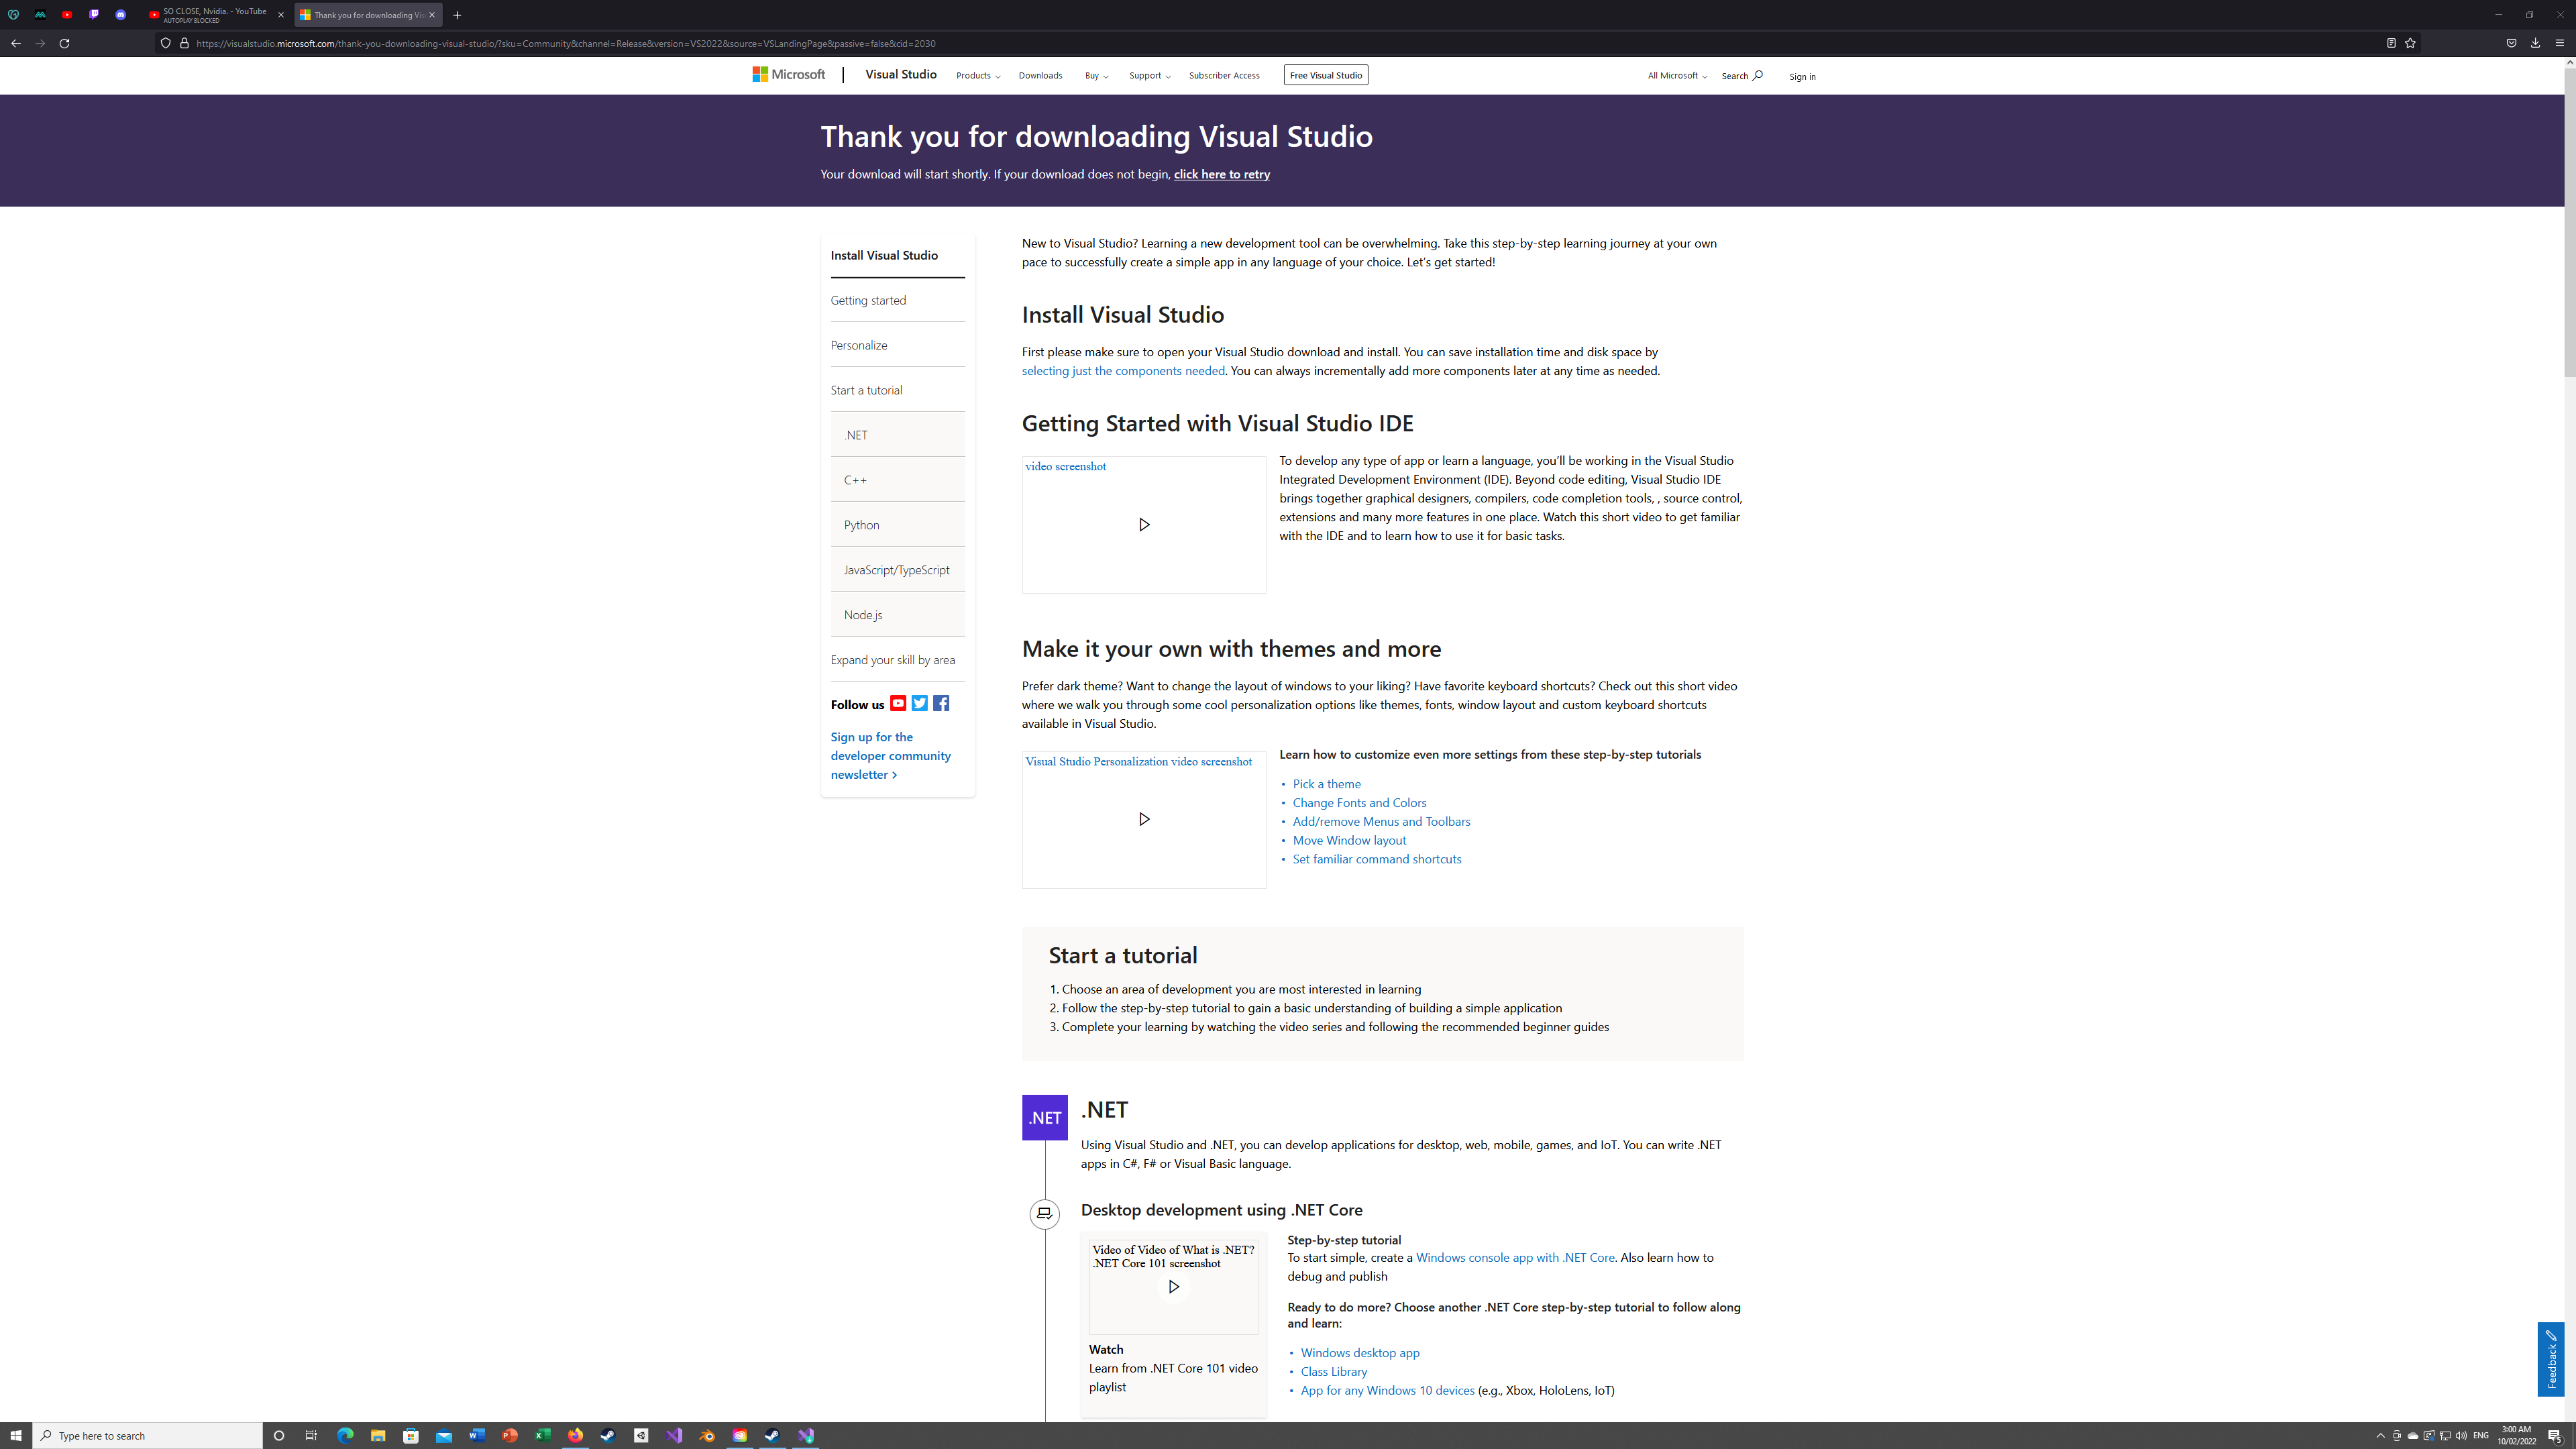Image resolution: width=2576 pixels, height=1449 pixels.
Task: Select 'Node.js' in the sidebar navigation
Action: click(x=897, y=615)
